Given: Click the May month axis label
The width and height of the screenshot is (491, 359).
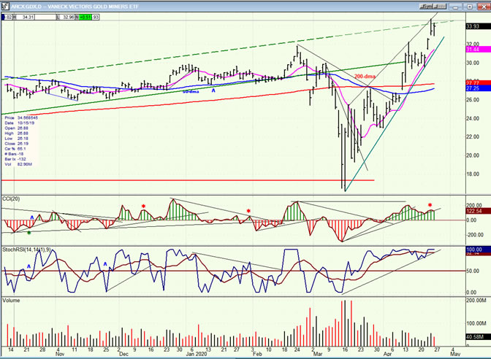Looking at the screenshot, I should pos(455,354).
